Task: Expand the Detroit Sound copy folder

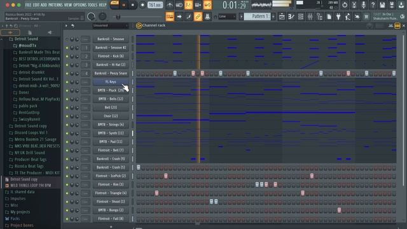Action: pos(27,126)
